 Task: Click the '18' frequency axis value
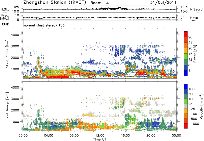tap(17, 15)
